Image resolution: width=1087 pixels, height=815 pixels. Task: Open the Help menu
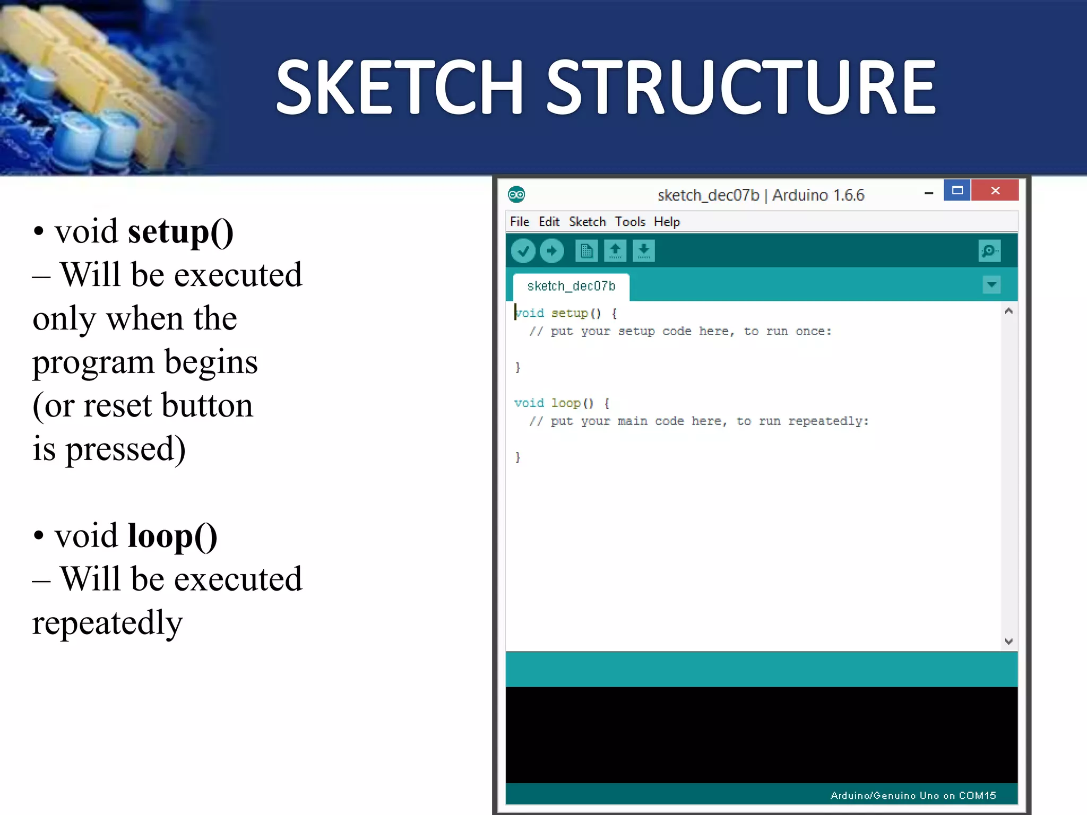[667, 222]
